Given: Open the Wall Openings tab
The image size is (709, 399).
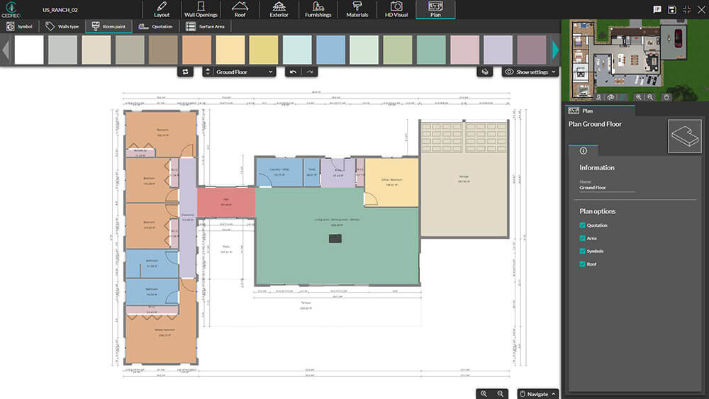Looking at the screenshot, I should [x=201, y=10].
